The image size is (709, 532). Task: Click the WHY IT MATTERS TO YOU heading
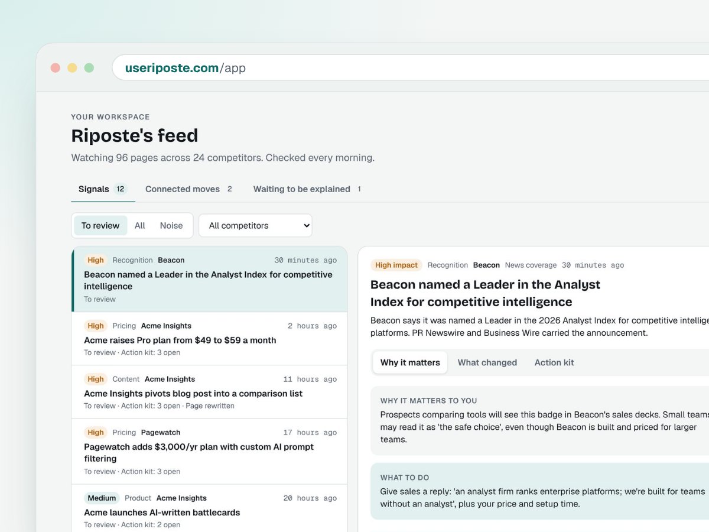click(x=429, y=401)
